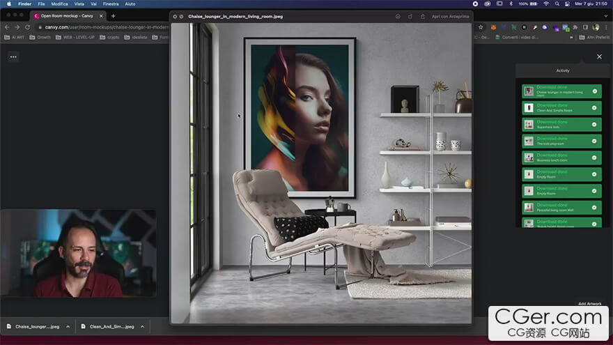Open the crypto bookmarks folder
Image resolution: width=613 pixels, height=345 pixels.
(109, 37)
